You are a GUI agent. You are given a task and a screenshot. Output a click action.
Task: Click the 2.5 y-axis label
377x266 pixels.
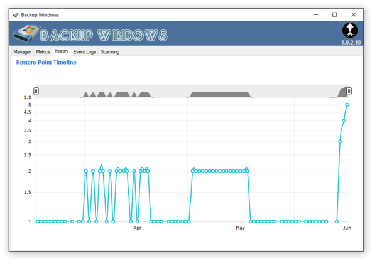click(27, 155)
